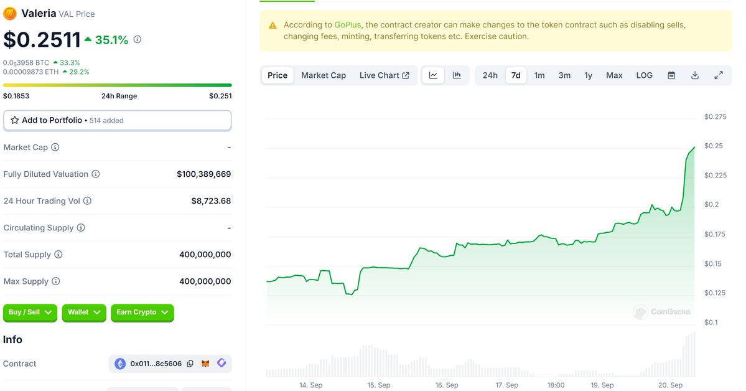Open the info icon beside 35.1% change

pyautogui.click(x=138, y=39)
